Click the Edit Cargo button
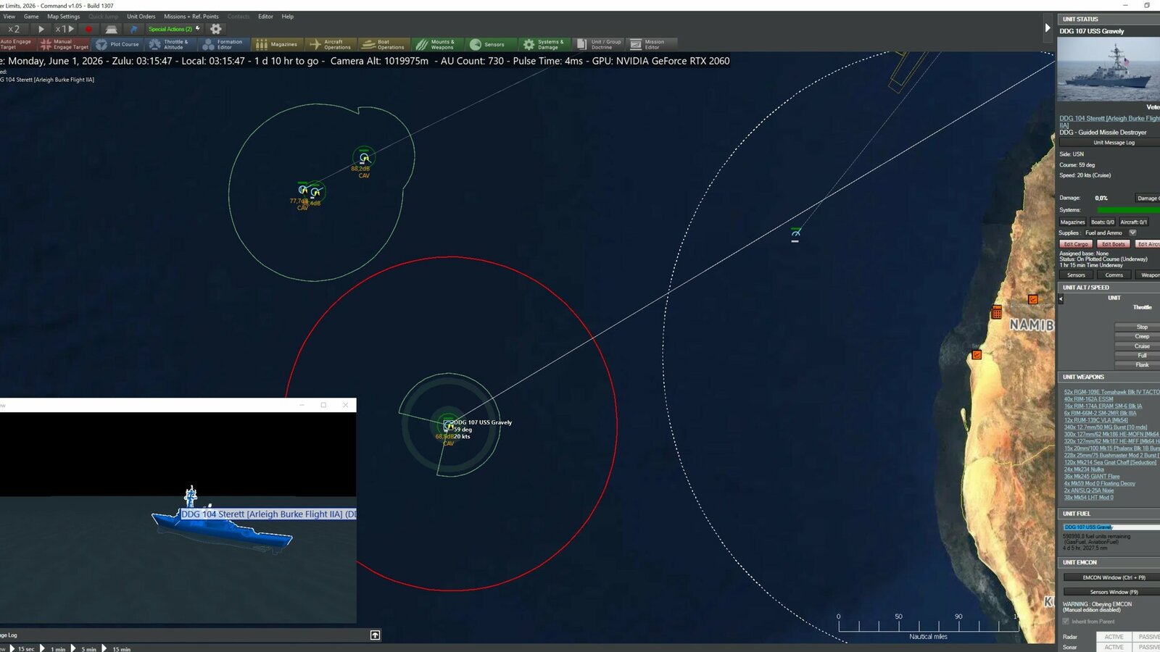Image resolution: width=1160 pixels, height=652 pixels. coord(1076,244)
